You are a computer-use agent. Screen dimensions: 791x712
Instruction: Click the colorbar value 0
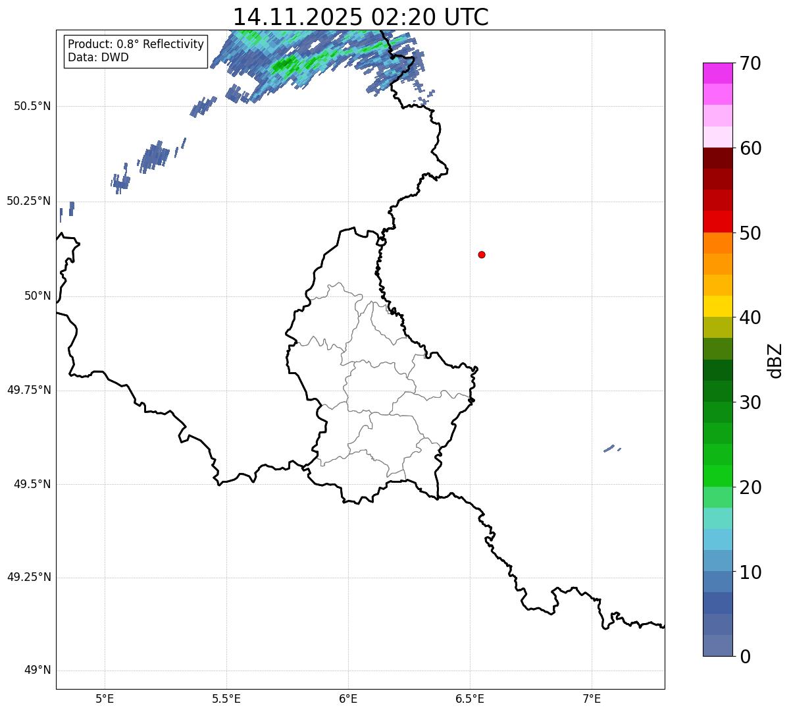pyautogui.click(x=745, y=657)
